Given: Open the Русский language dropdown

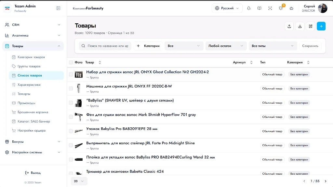Looking at the screenshot, I should point(227,8).
